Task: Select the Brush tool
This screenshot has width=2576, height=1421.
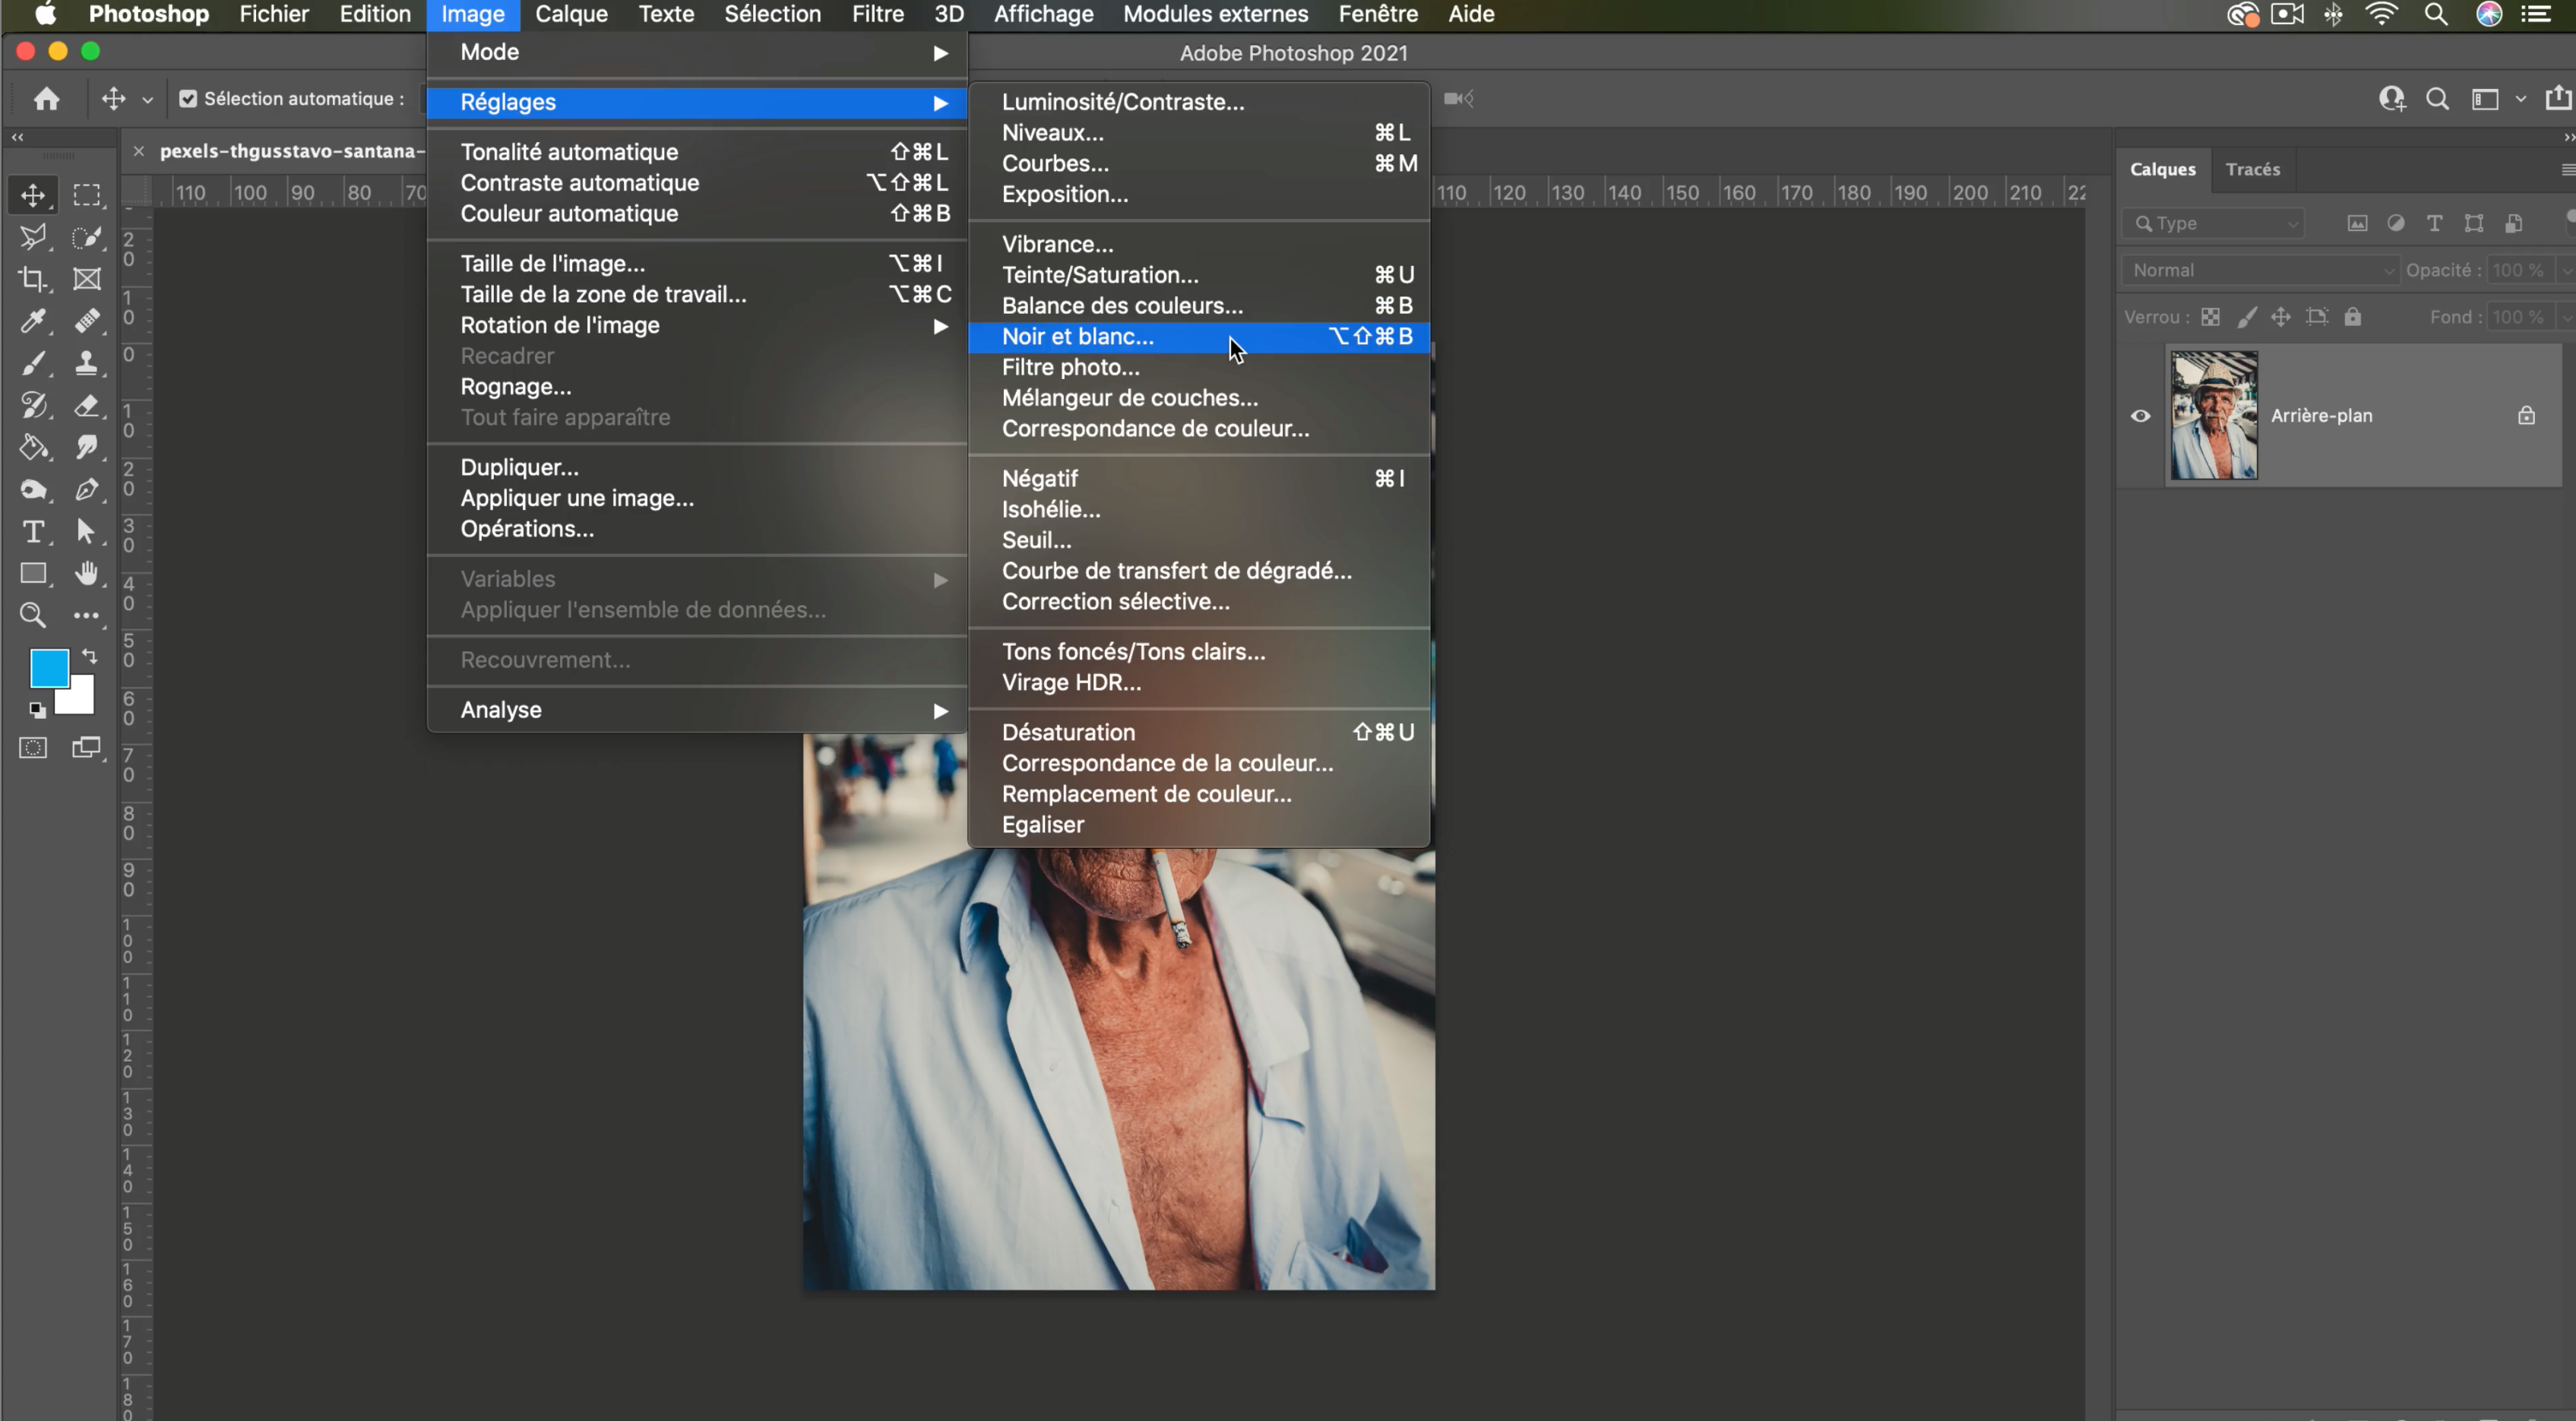Action: (33, 363)
